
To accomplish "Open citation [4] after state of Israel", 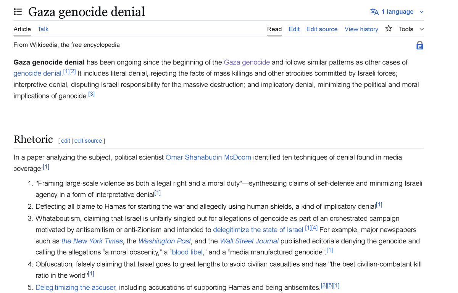I will pos(314,228).
